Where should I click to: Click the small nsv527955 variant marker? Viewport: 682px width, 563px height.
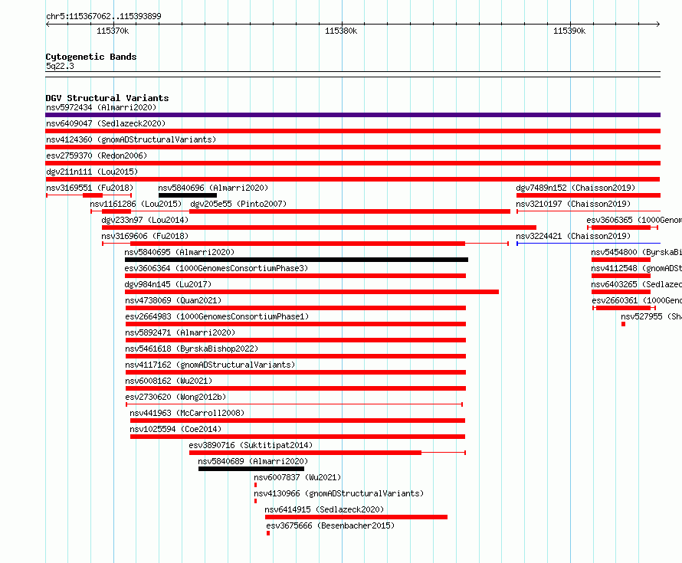623,324
